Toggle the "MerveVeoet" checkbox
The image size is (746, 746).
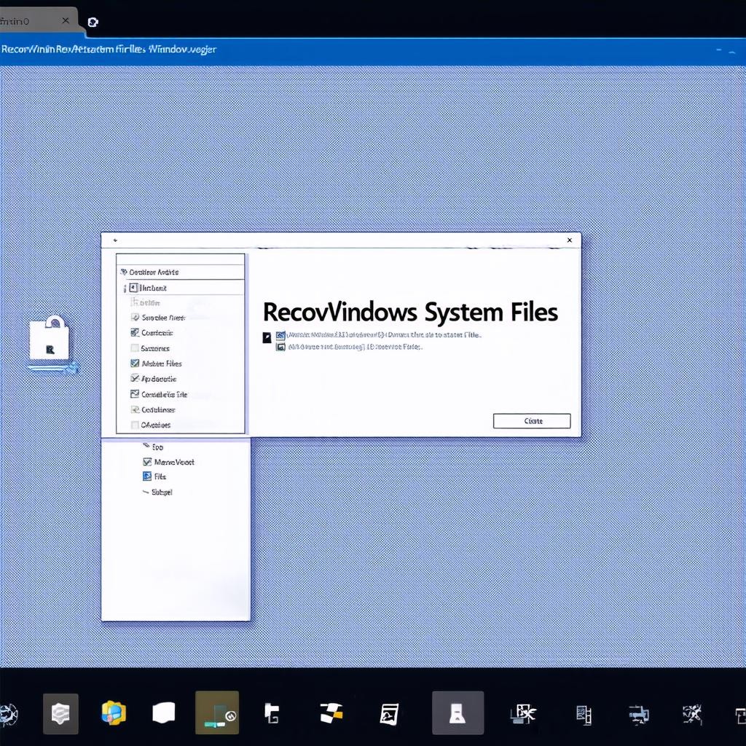tap(147, 462)
